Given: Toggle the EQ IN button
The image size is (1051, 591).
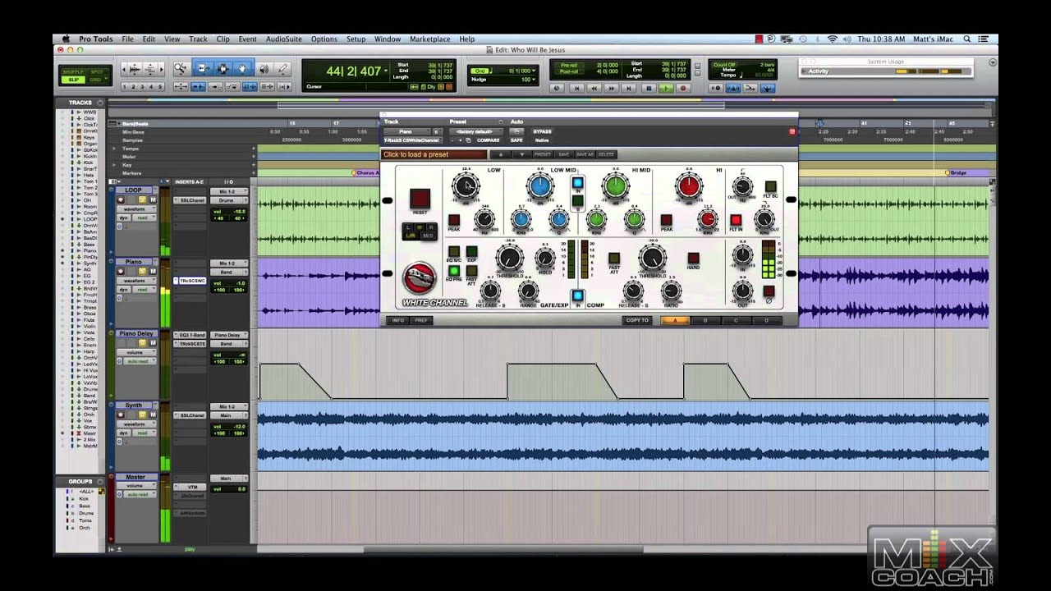Looking at the screenshot, I should 577,183.
